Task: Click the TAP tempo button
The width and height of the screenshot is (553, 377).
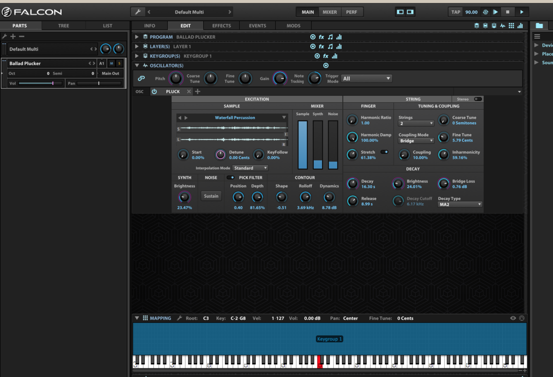Action: coord(456,12)
